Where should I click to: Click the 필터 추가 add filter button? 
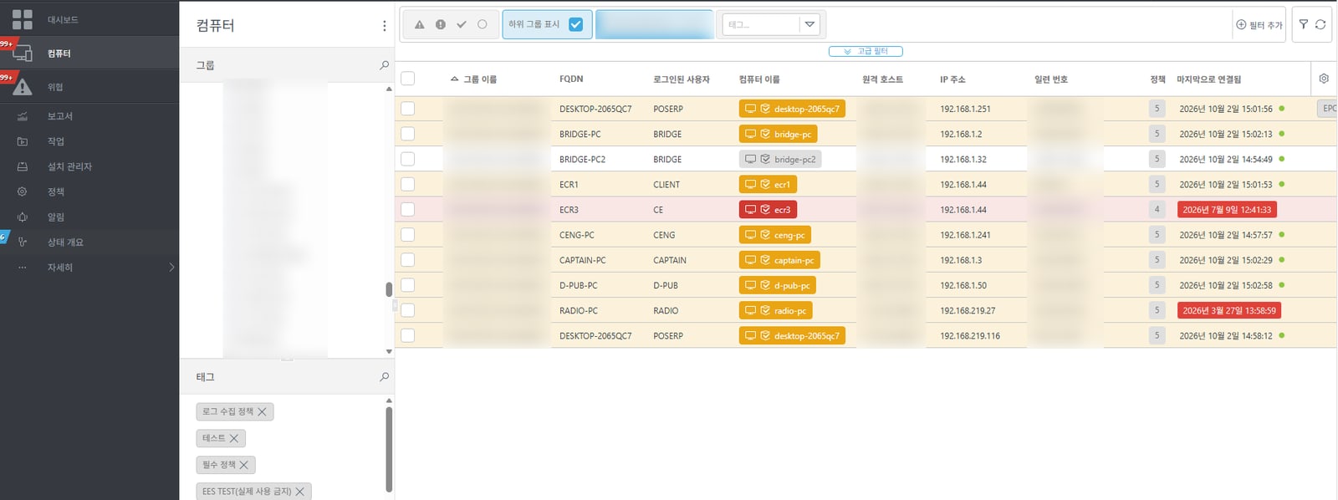coord(1259,25)
